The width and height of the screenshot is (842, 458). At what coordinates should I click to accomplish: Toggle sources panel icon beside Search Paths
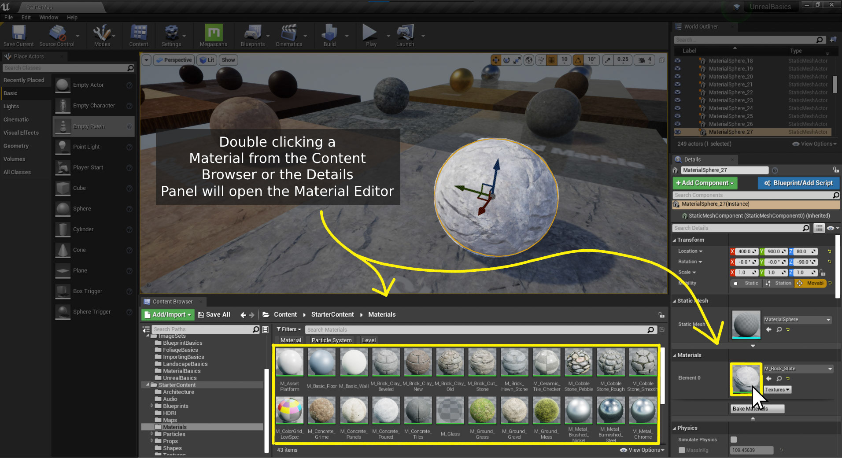[146, 329]
